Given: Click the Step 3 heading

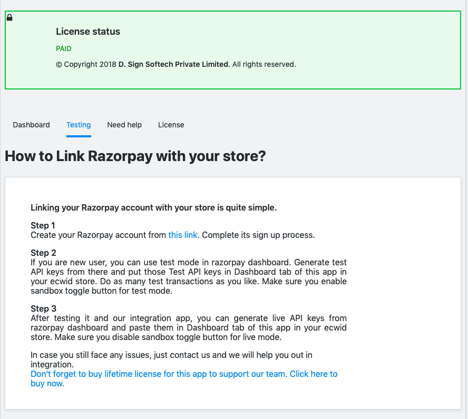Looking at the screenshot, I should pos(43,308).
